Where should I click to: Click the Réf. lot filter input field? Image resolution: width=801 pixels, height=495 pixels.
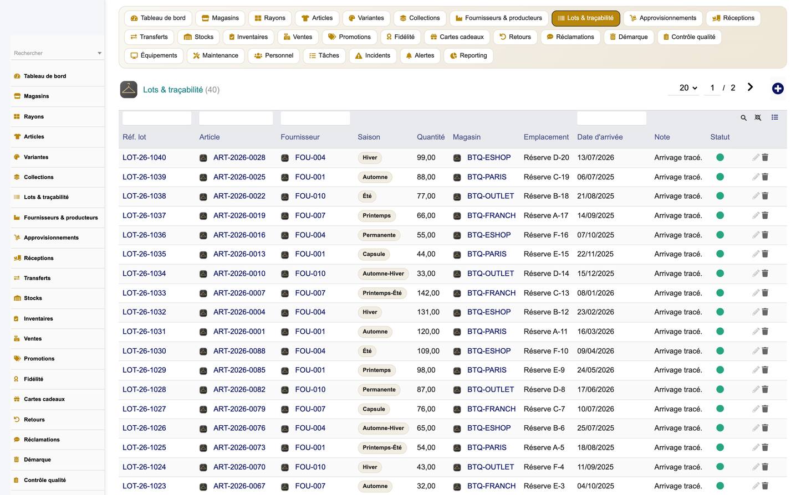pos(157,118)
